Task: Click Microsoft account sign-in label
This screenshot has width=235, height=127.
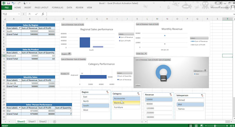Action: 219,8
